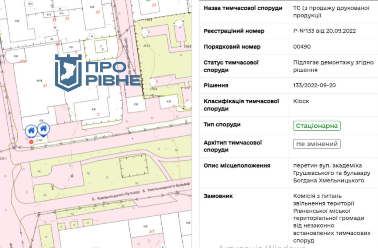Click status text 'Підлягає демонтажу згідно рішення'
This screenshot has height=248, width=378.
pyautogui.click(x=333, y=66)
